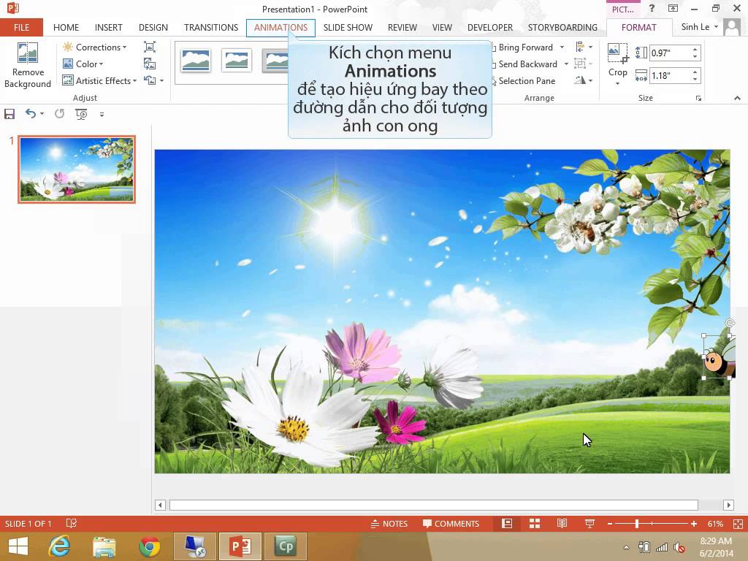This screenshot has width=748, height=561.
Task: Click the bee picture rotation handle
Action: click(730, 323)
